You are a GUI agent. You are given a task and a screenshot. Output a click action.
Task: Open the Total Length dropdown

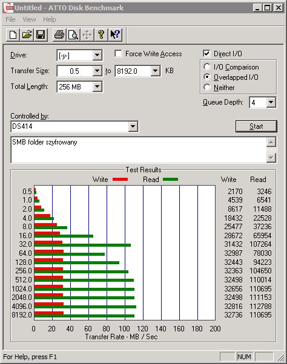point(97,87)
